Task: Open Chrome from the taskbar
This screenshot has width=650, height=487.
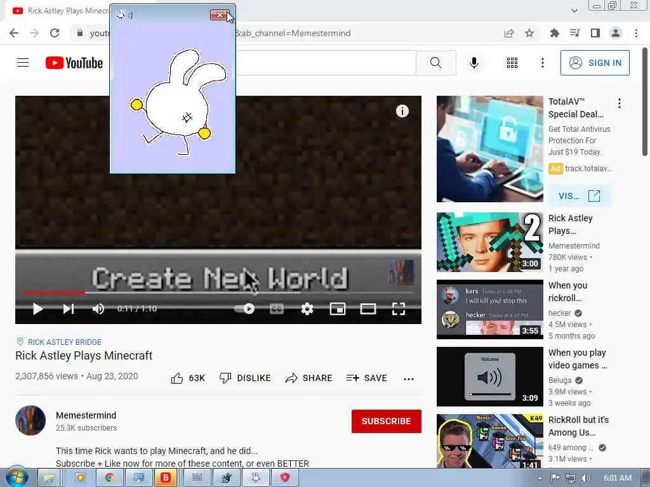Action: [109, 478]
